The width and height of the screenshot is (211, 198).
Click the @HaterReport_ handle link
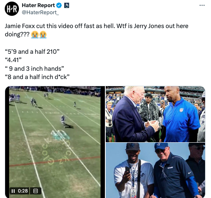(x=40, y=12)
